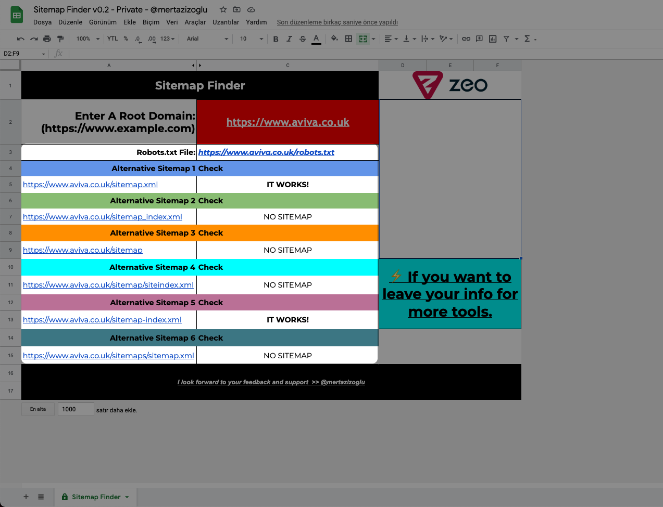Viewport: 663px width, 507px height.
Task: Select the Paint format roller icon
Action: point(60,39)
